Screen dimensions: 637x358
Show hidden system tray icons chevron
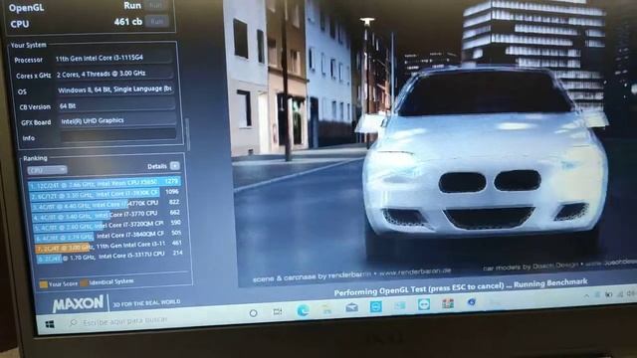pos(586,296)
